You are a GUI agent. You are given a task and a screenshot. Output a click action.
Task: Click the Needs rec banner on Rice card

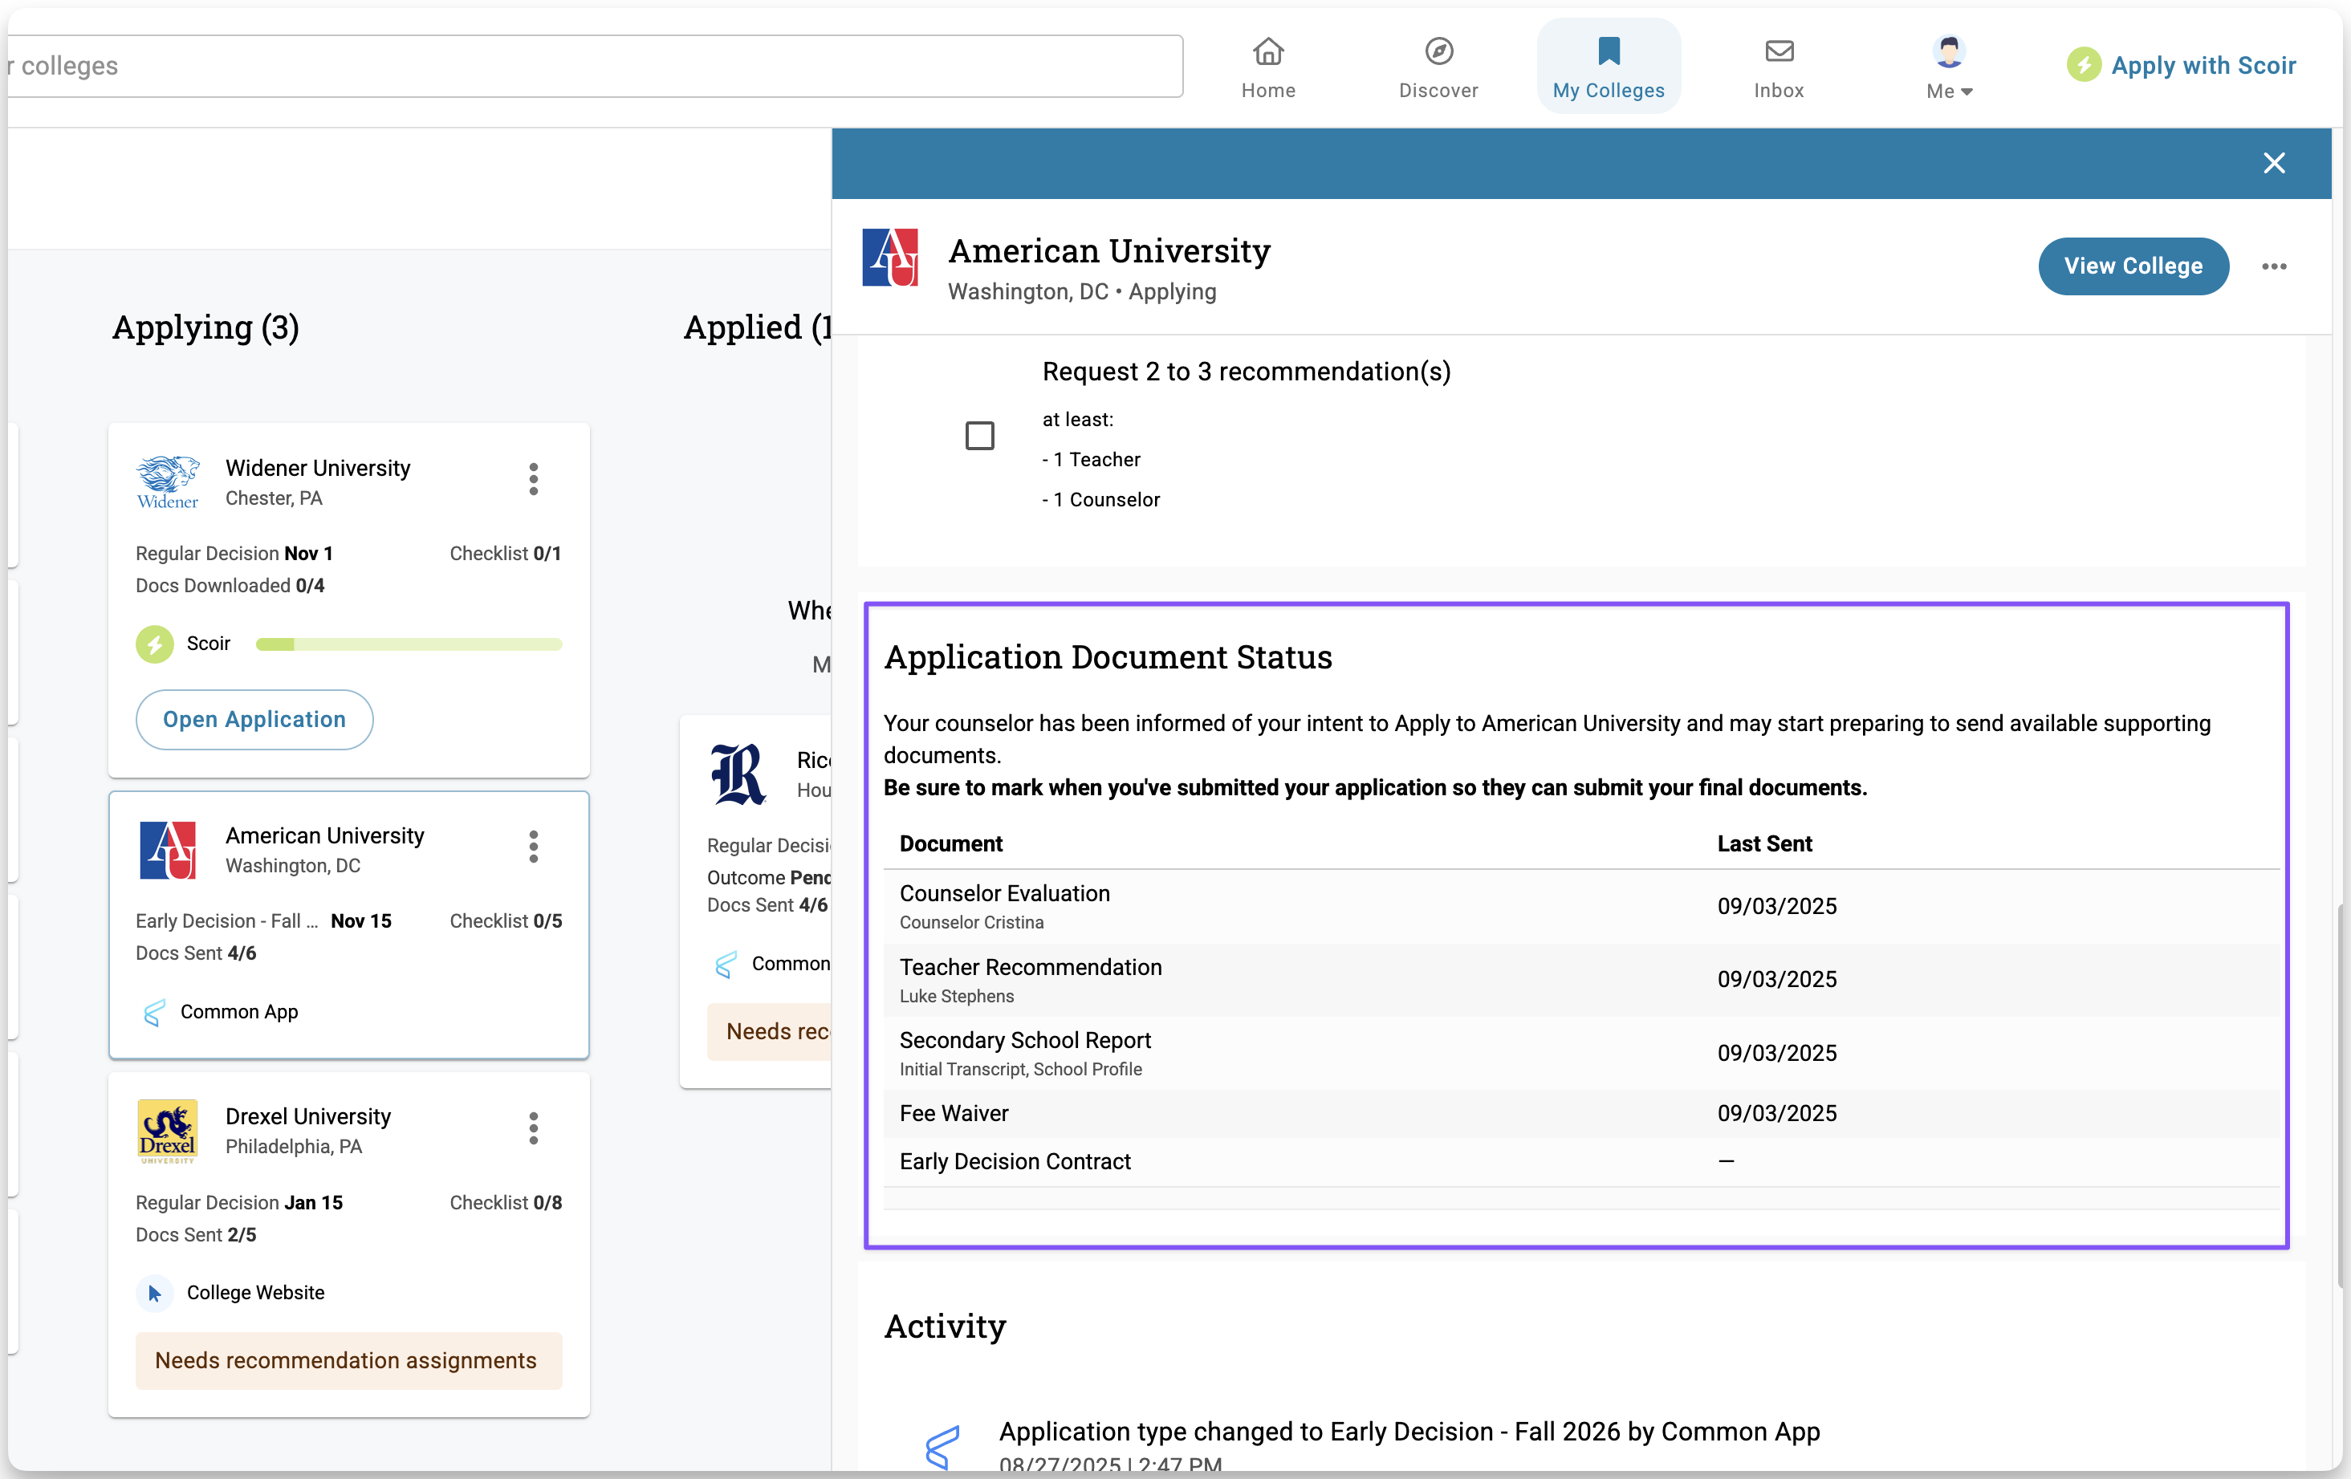tap(769, 1031)
